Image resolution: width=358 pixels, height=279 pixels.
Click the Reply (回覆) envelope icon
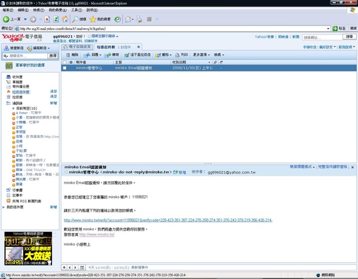(x=87, y=55)
